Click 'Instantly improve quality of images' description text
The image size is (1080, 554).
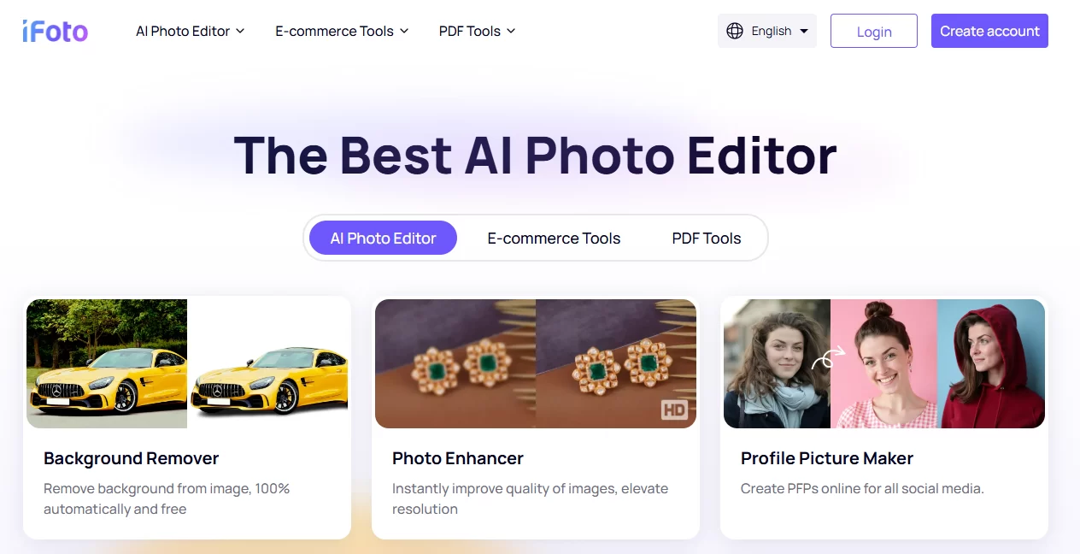530,498
